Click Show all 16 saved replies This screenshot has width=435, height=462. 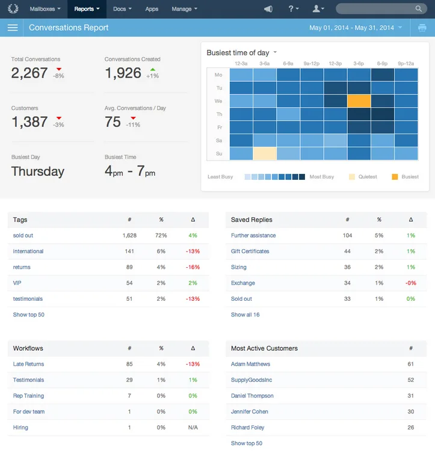[245, 315]
